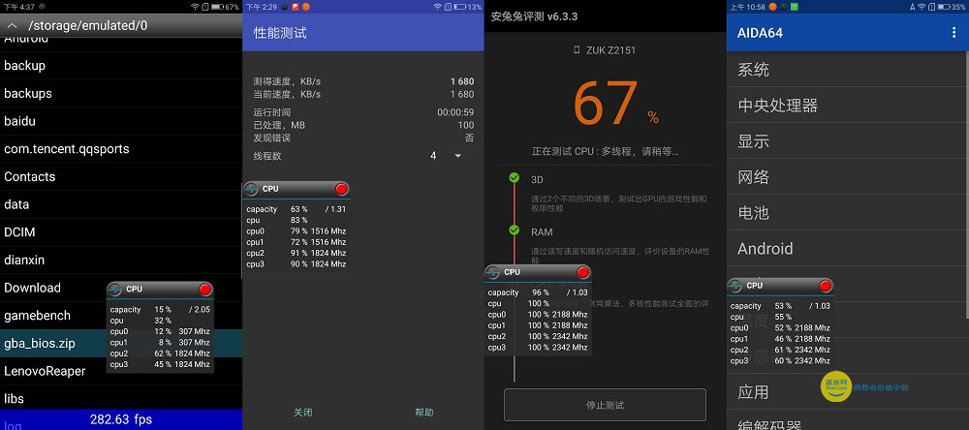This screenshot has height=430, width=969.
Task: Open the libs folder
Action: [121, 398]
